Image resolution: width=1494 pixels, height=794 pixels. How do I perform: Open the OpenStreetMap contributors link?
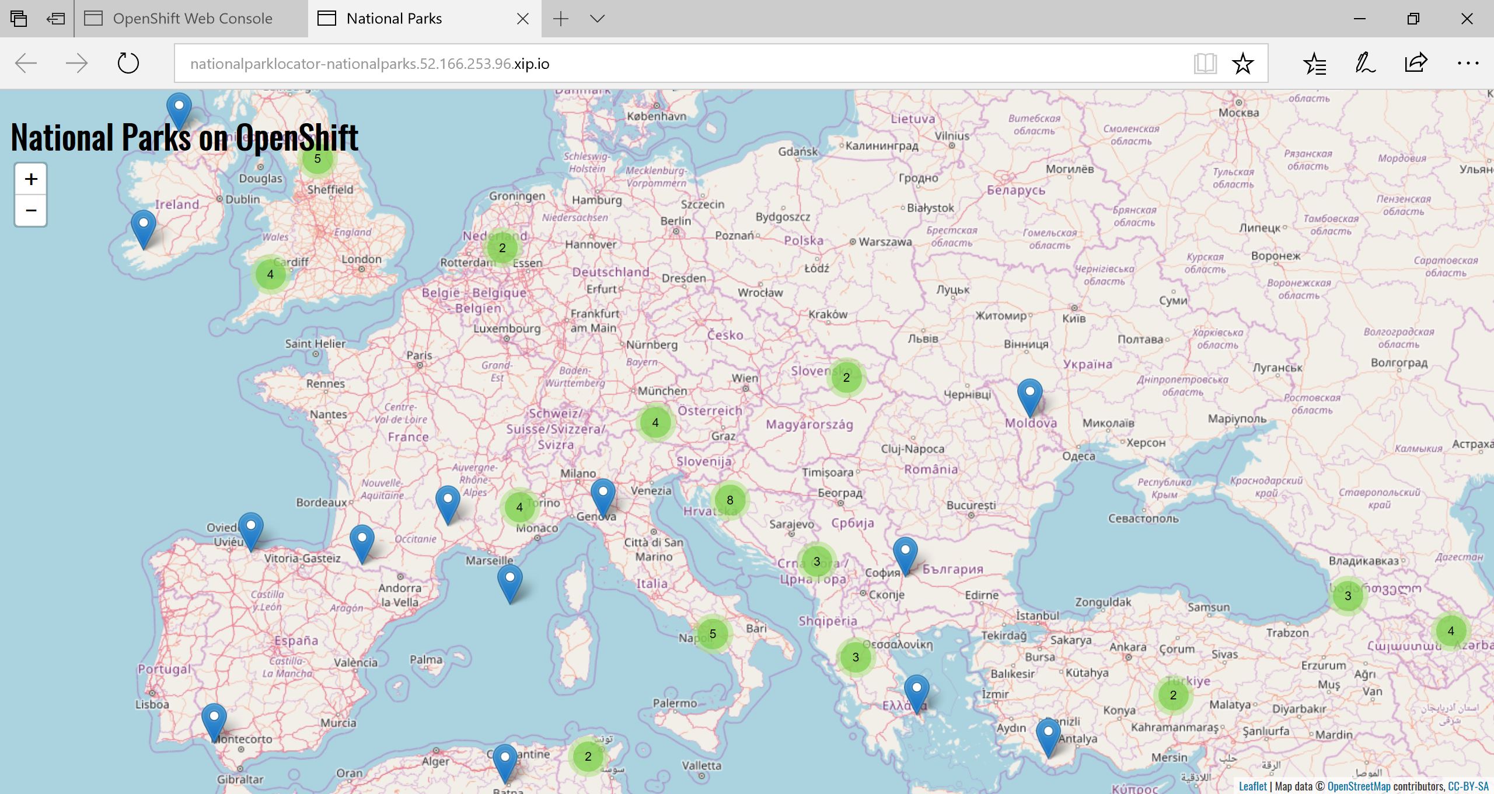[1359, 786]
